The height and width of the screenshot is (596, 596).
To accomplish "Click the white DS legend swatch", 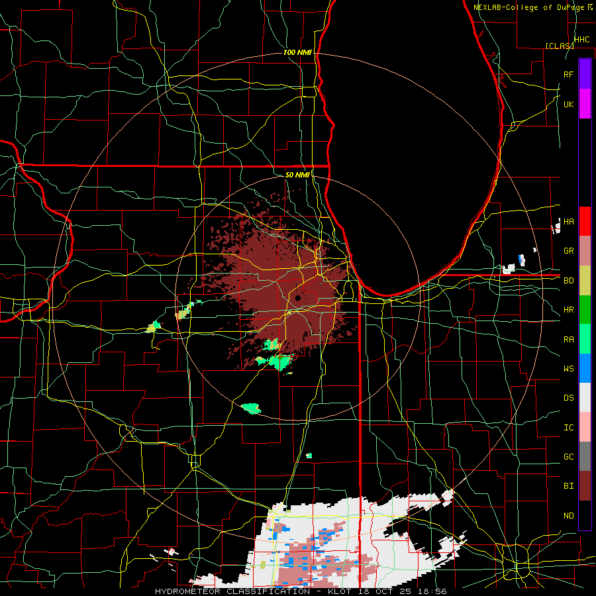I will (585, 397).
